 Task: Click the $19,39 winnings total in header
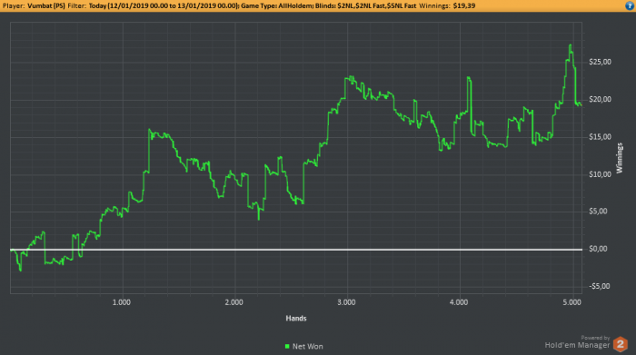click(464, 5)
